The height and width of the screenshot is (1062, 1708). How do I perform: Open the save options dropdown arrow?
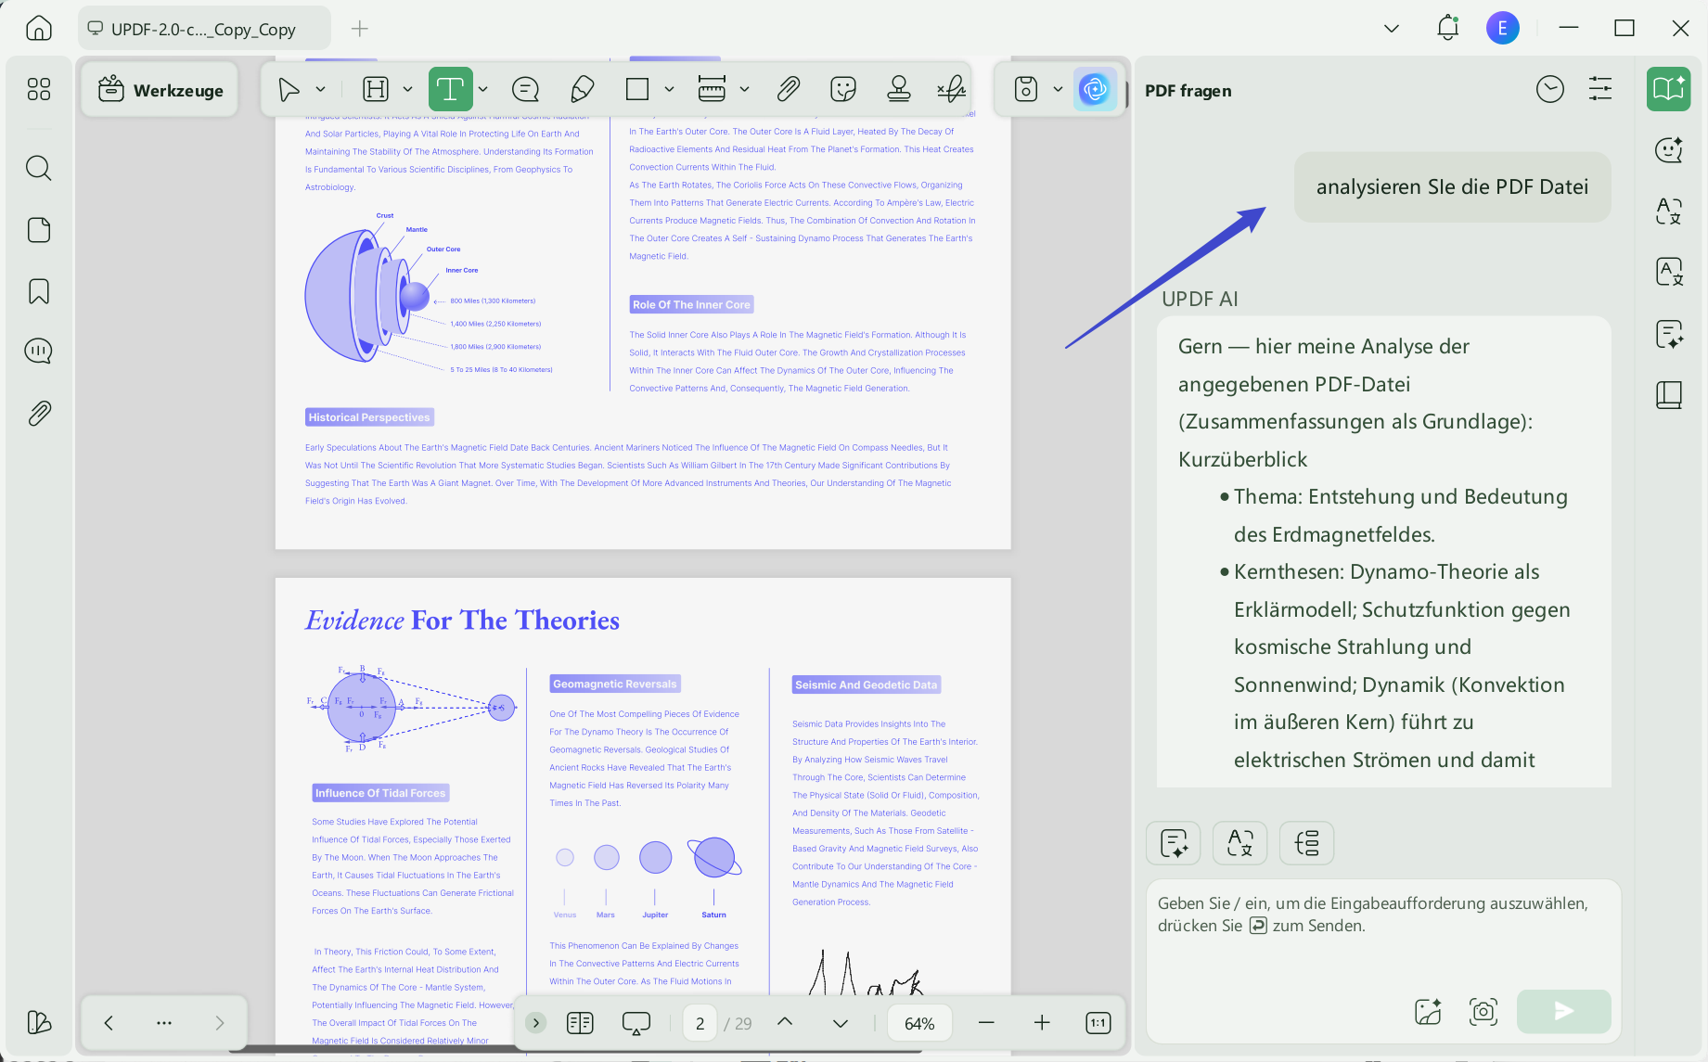click(x=1058, y=90)
